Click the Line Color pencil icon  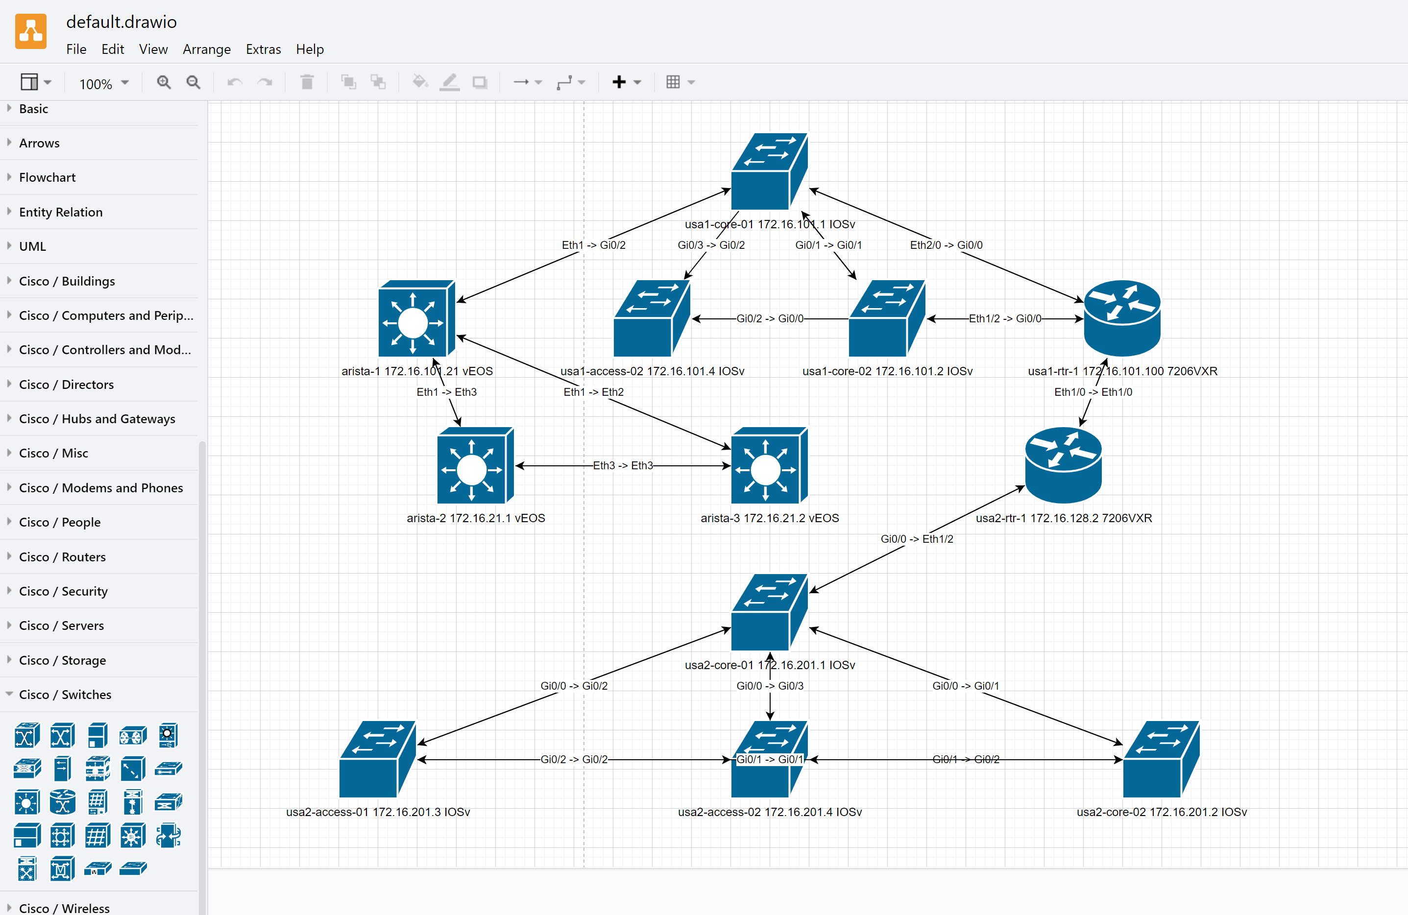450,82
